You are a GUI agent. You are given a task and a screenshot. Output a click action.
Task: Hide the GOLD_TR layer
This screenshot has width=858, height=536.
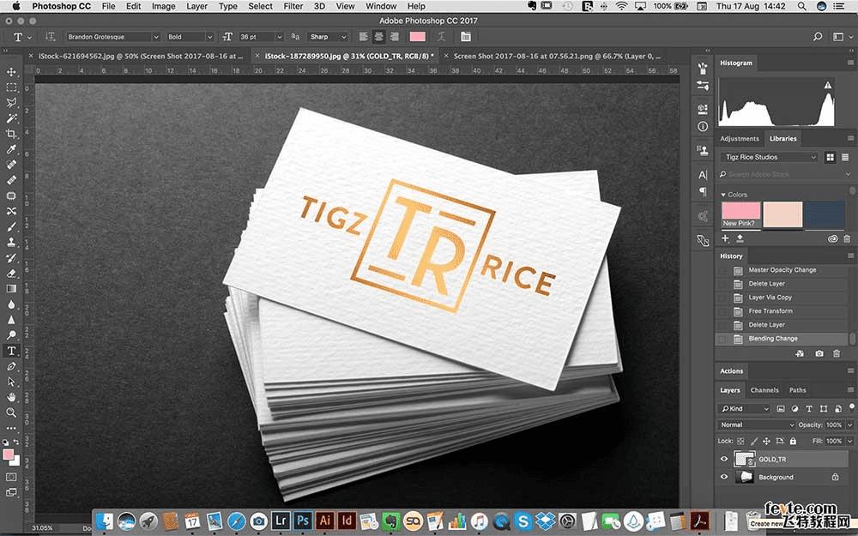(x=723, y=459)
